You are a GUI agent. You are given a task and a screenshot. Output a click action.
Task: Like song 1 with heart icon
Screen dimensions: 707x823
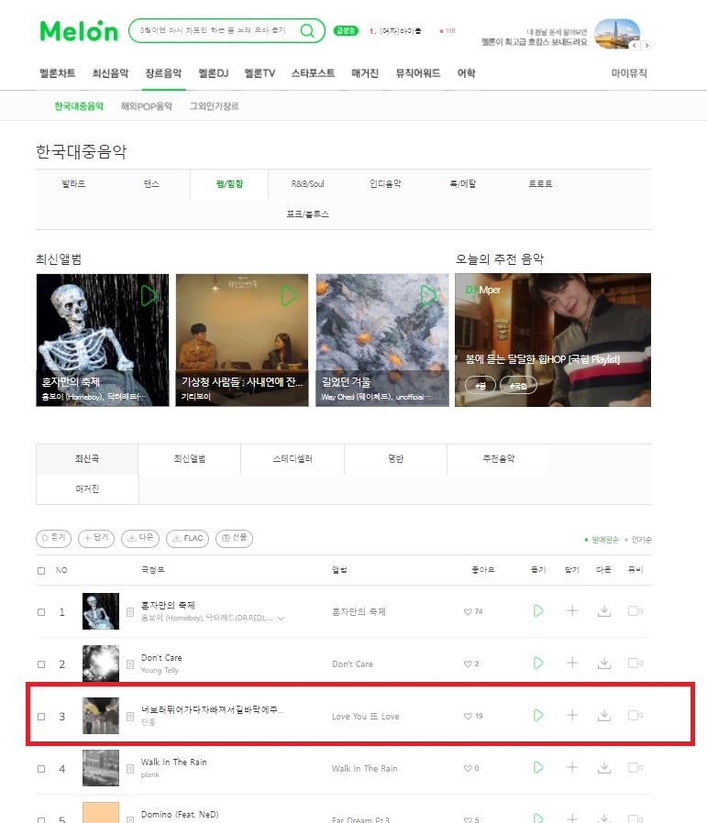coord(468,611)
